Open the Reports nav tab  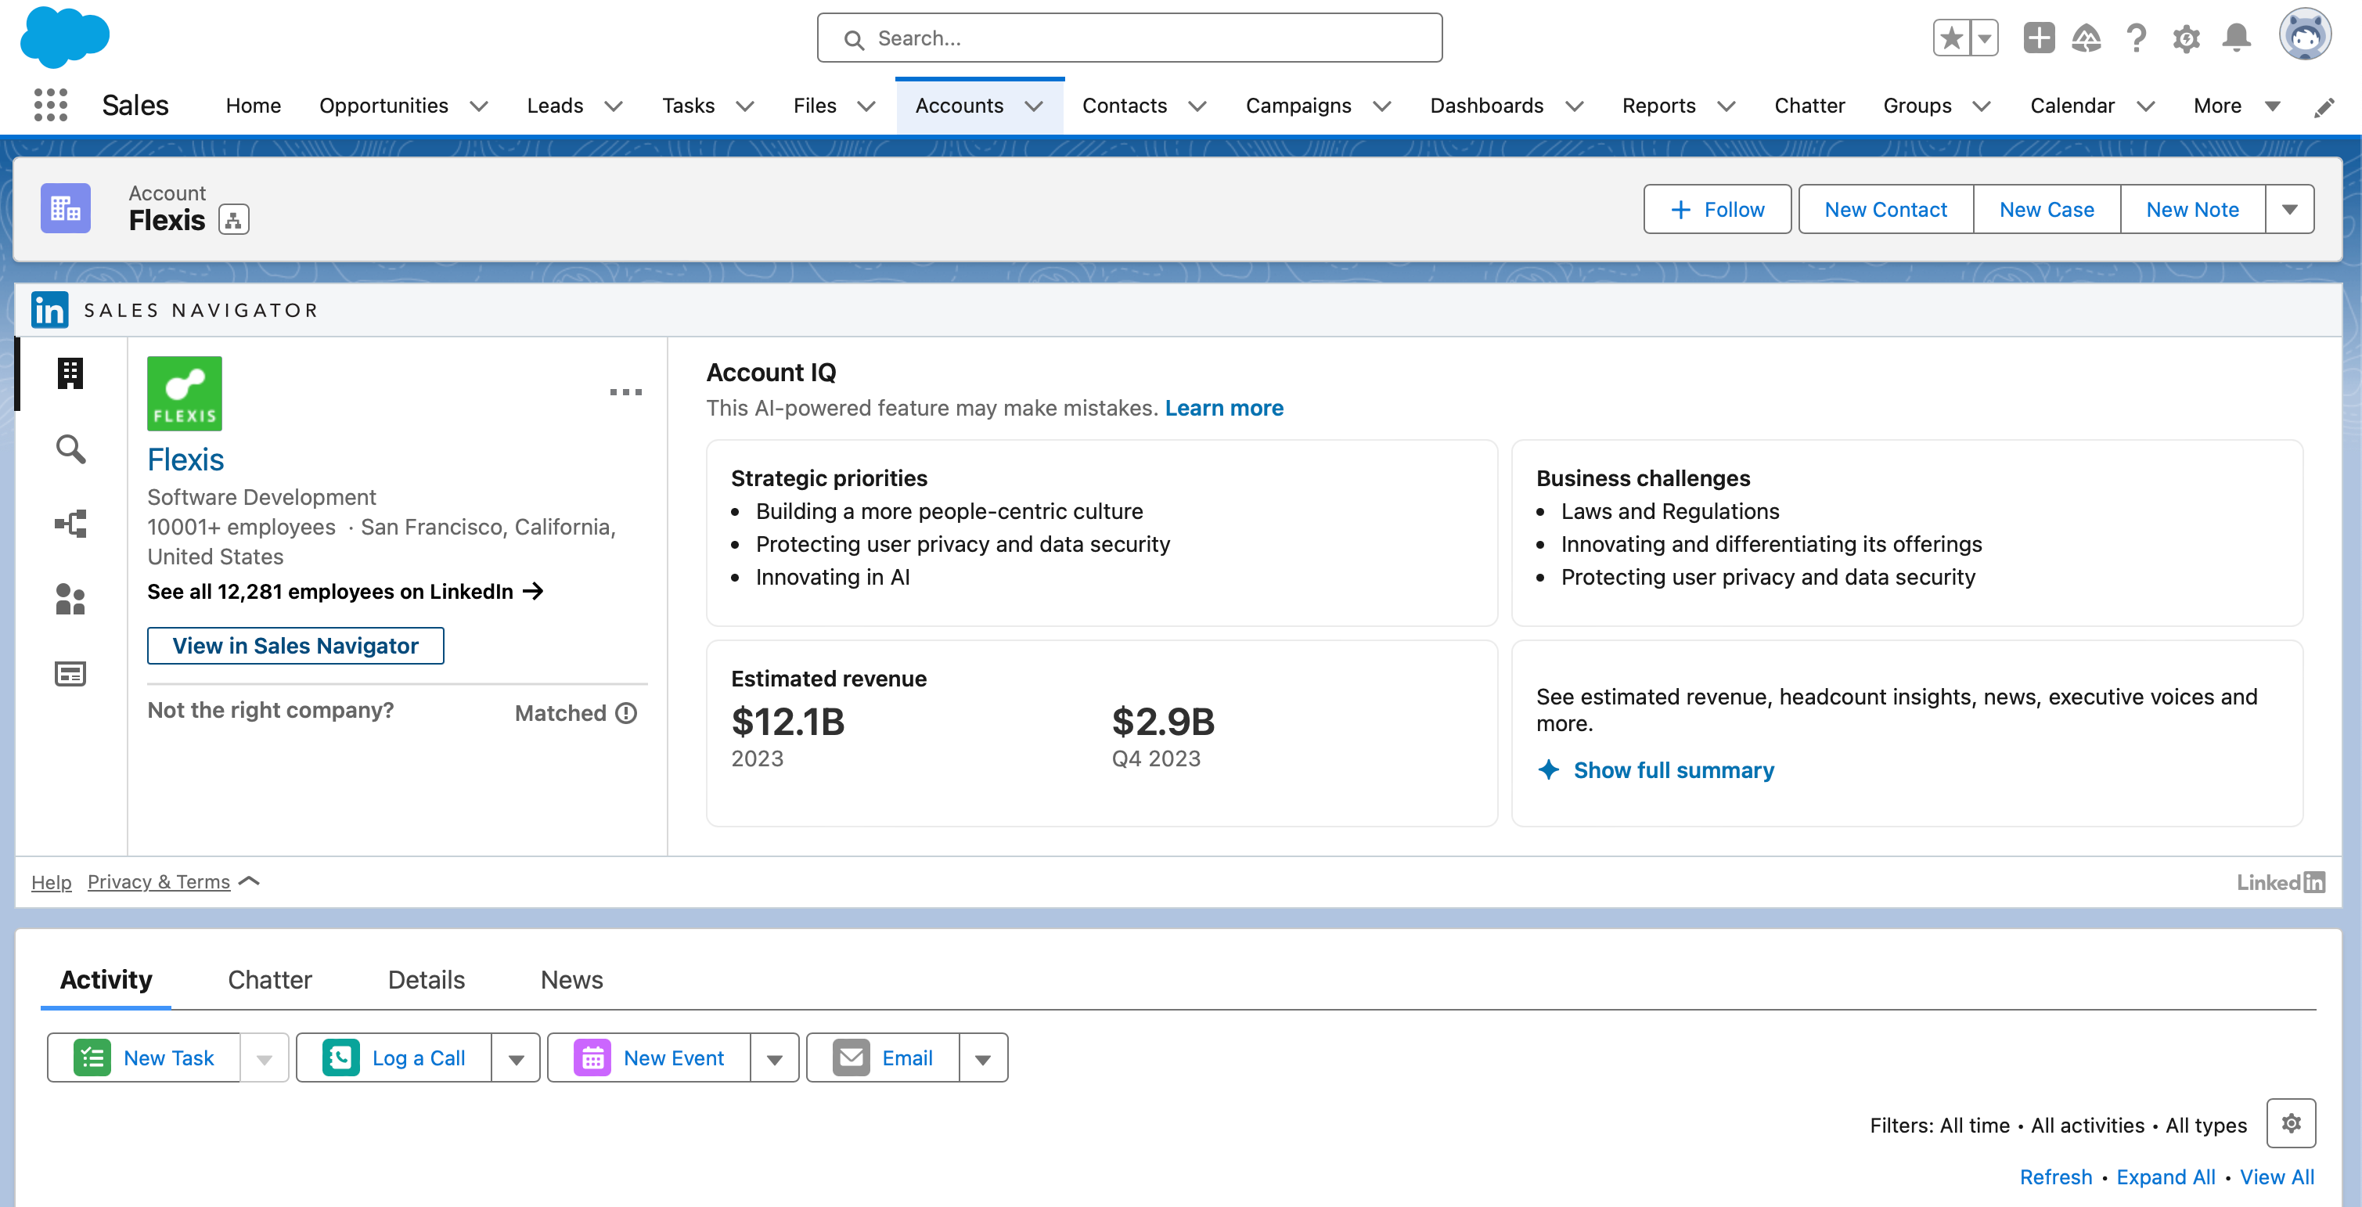coord(1658,106)
